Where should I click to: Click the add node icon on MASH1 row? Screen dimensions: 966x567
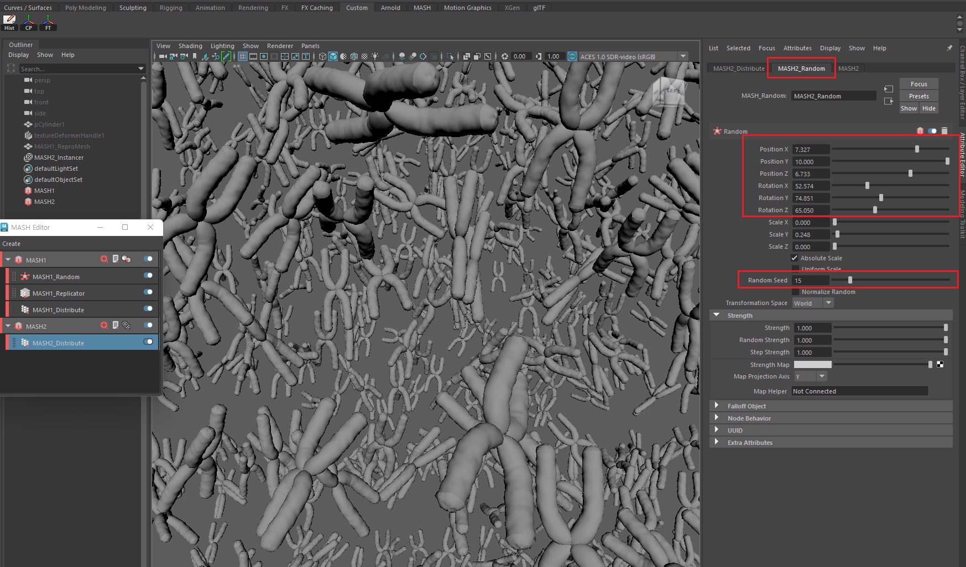104,259
